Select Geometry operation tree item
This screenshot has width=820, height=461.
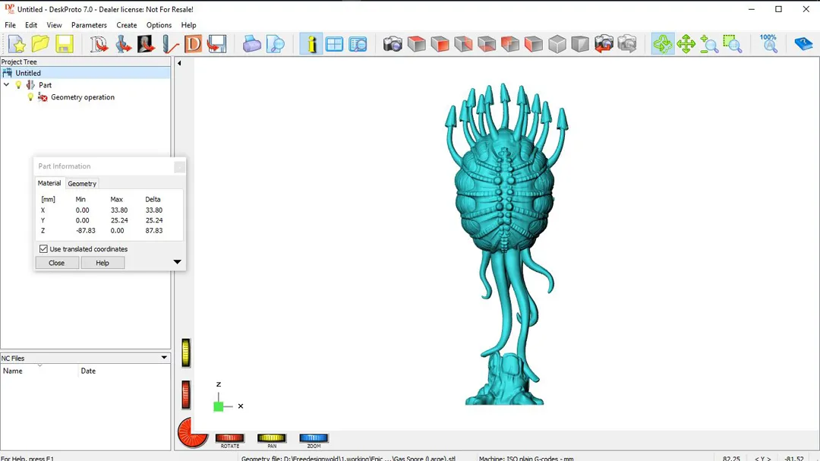click(x=83, y=97)
